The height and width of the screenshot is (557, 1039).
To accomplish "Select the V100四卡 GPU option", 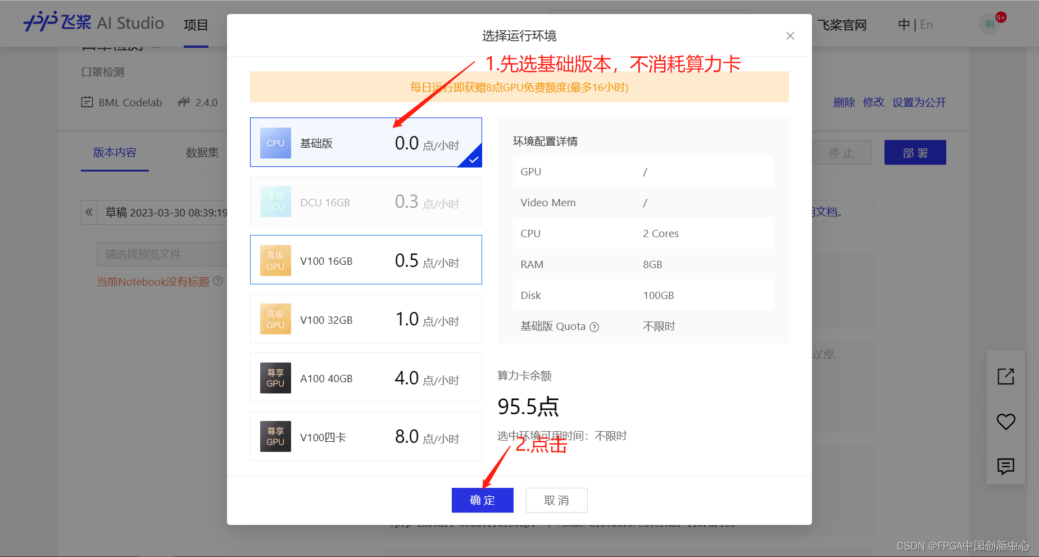I will pos(366,436).
